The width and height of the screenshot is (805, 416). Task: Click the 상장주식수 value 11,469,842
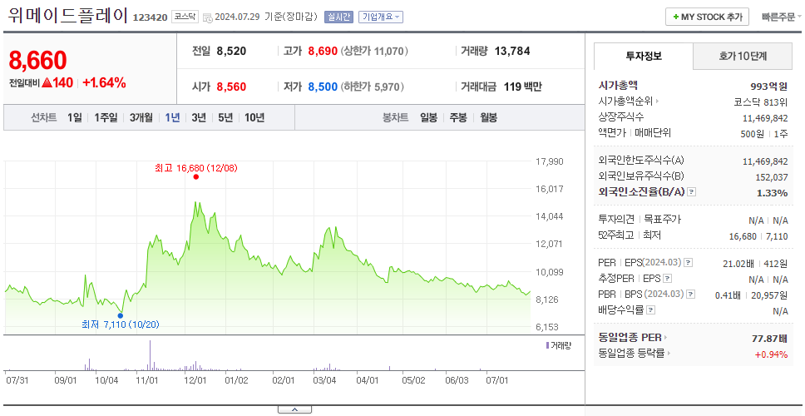coord(765,118)
